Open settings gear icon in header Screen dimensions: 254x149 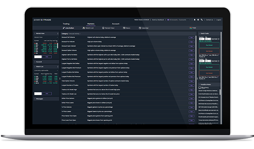click(198, 20)
